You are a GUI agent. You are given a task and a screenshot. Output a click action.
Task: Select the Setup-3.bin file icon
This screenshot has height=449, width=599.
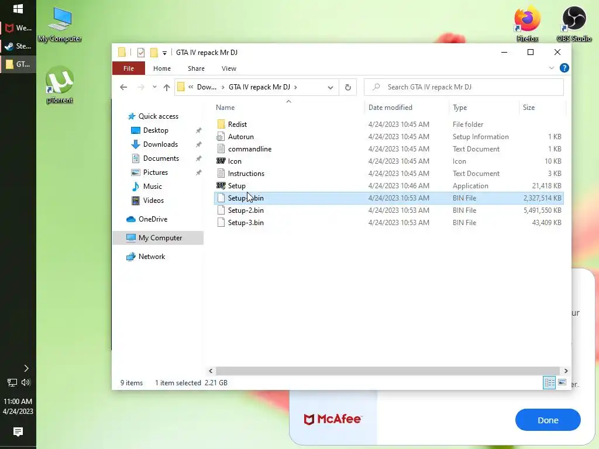(x=221, y=223)
